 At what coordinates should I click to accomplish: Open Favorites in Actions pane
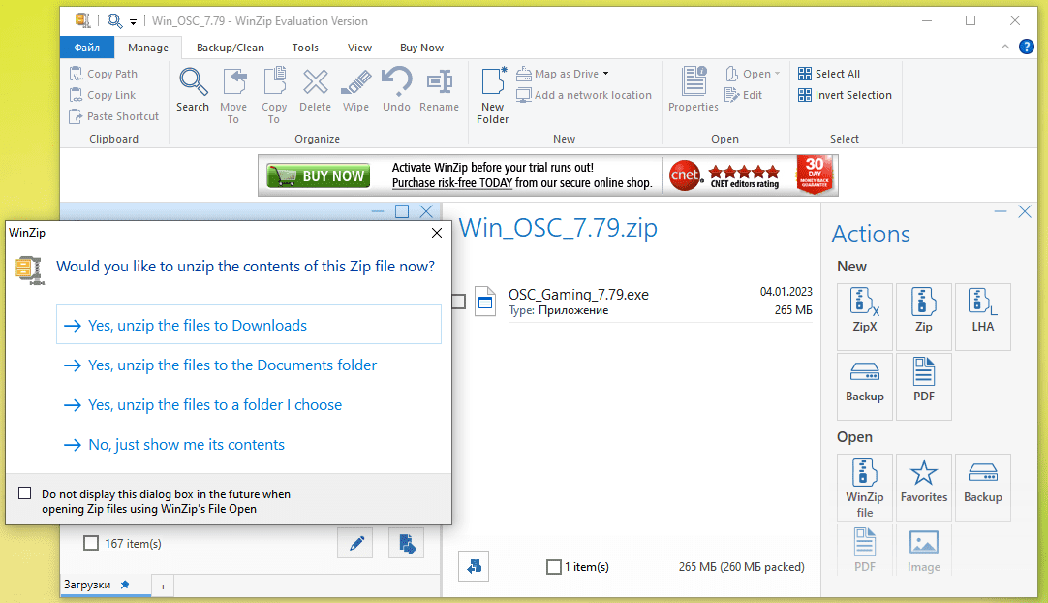(924, 488)
